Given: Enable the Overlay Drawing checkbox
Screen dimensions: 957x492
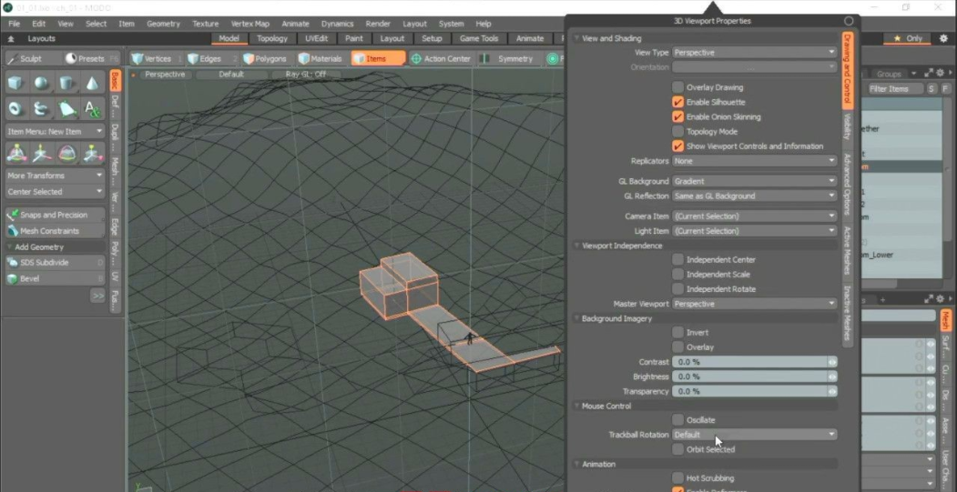Looking at the screenshot, I should pos(678,87).
